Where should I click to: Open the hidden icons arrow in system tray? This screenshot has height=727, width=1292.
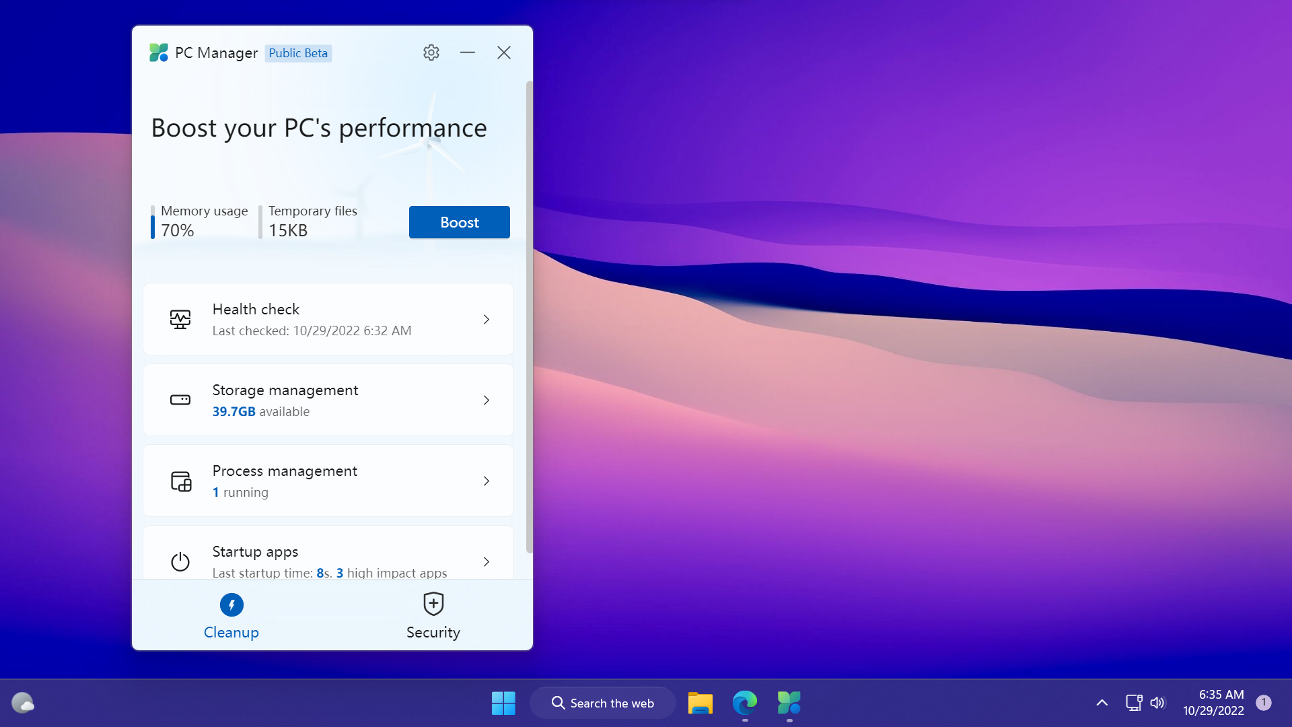1101,702
